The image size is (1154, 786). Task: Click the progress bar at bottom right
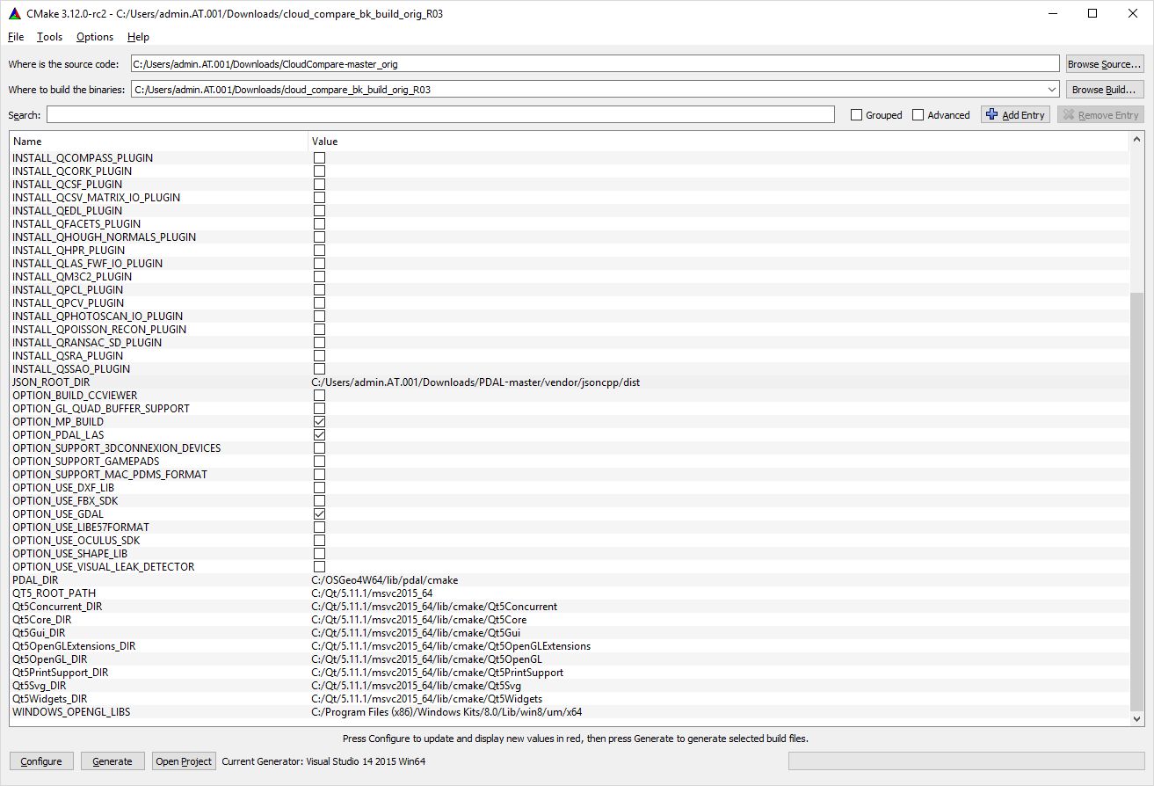[x=966, y=761]
